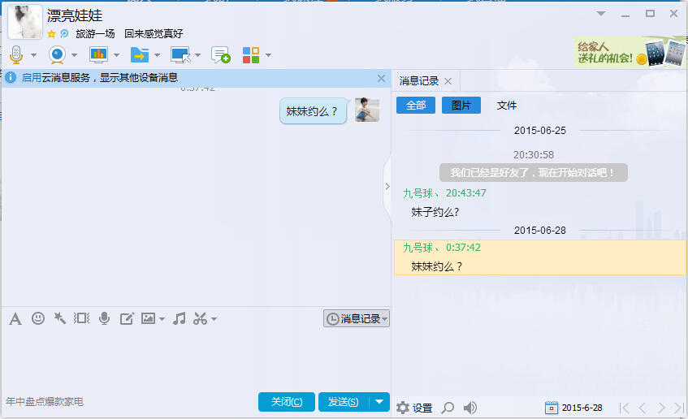Screen dimensions: 688x419
Task: Click the 我们已经是好友了 system message
Action: click(x=534, y=173)
